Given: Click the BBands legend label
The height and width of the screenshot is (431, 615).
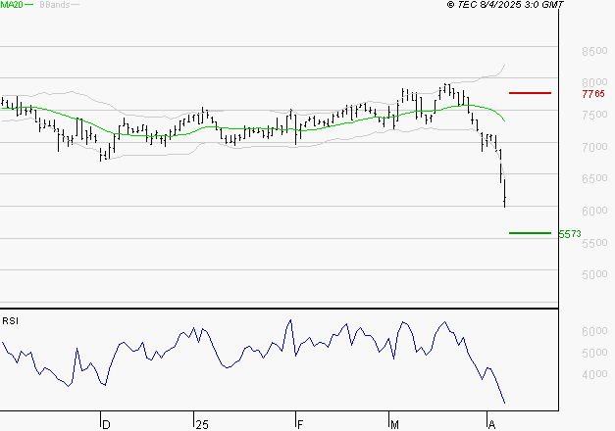Looking at the screenshot, I should tap(54, 5).
